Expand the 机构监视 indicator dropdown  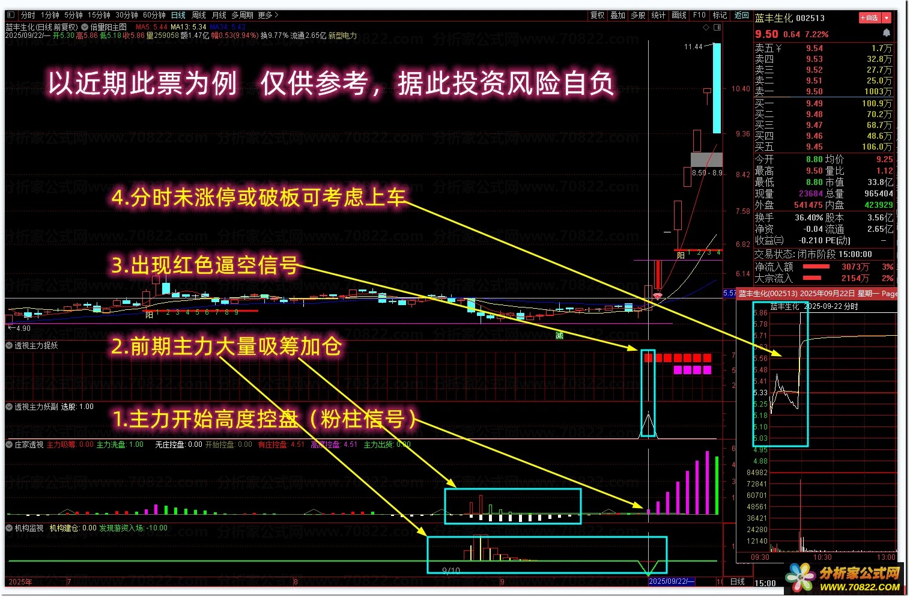(x=10, y=528)
